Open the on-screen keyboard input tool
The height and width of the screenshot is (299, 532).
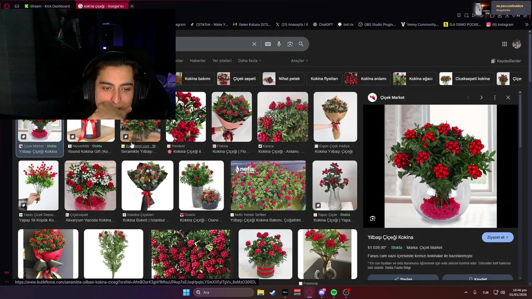coord(268,44)
